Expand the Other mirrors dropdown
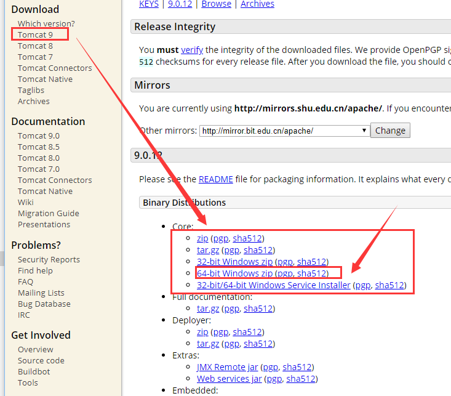Viewport: 451px width, 396px height. pyautogui.click(x=284, y=131)
